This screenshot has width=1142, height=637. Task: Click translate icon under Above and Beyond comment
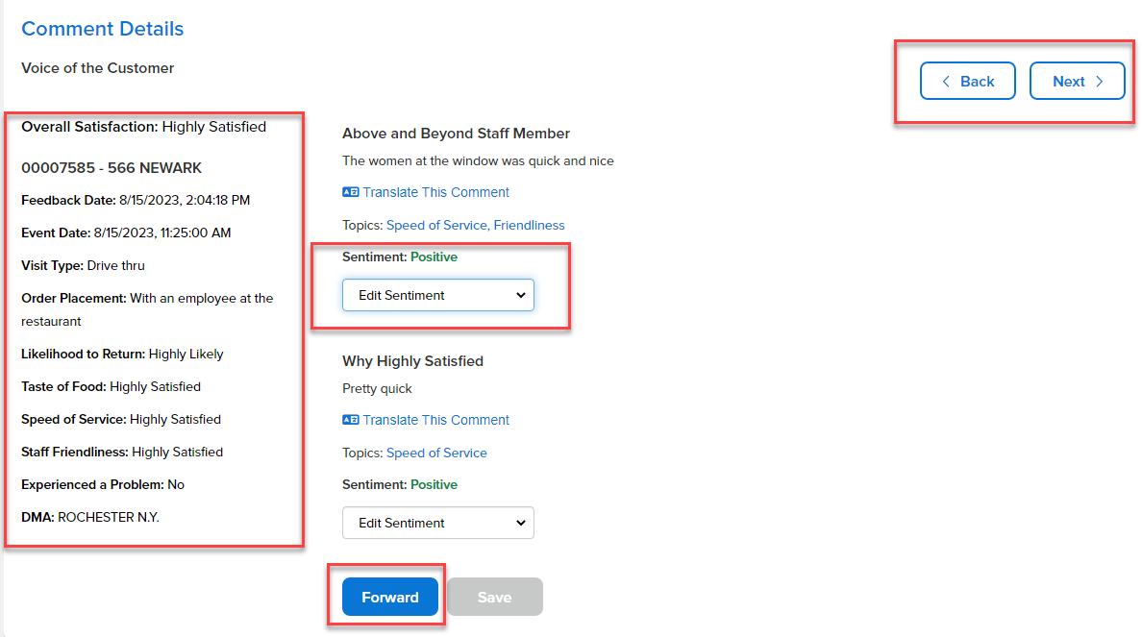tap(350, 192)
